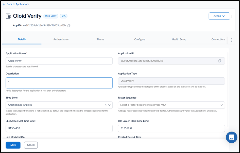Edit the Idle Screen Hard Time Limit field
The height and width of the screenshot is (153, 240).
(172, 128)
